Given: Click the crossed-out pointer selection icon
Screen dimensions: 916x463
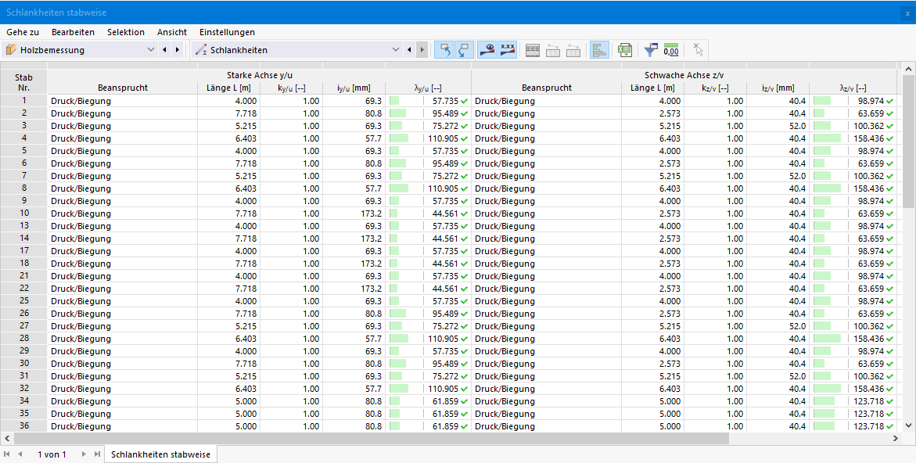Looking at the screenshot, I should pyautogui.click(x=698, y=50).
